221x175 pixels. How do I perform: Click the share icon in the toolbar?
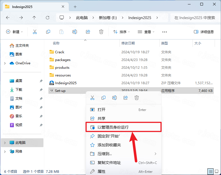click(88, 32)
